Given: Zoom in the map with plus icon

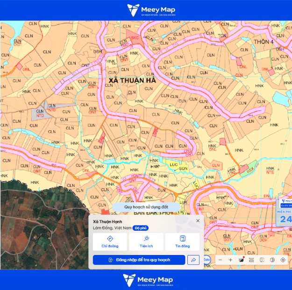Looking at the screenshot, I should click(x=230, y=260).
